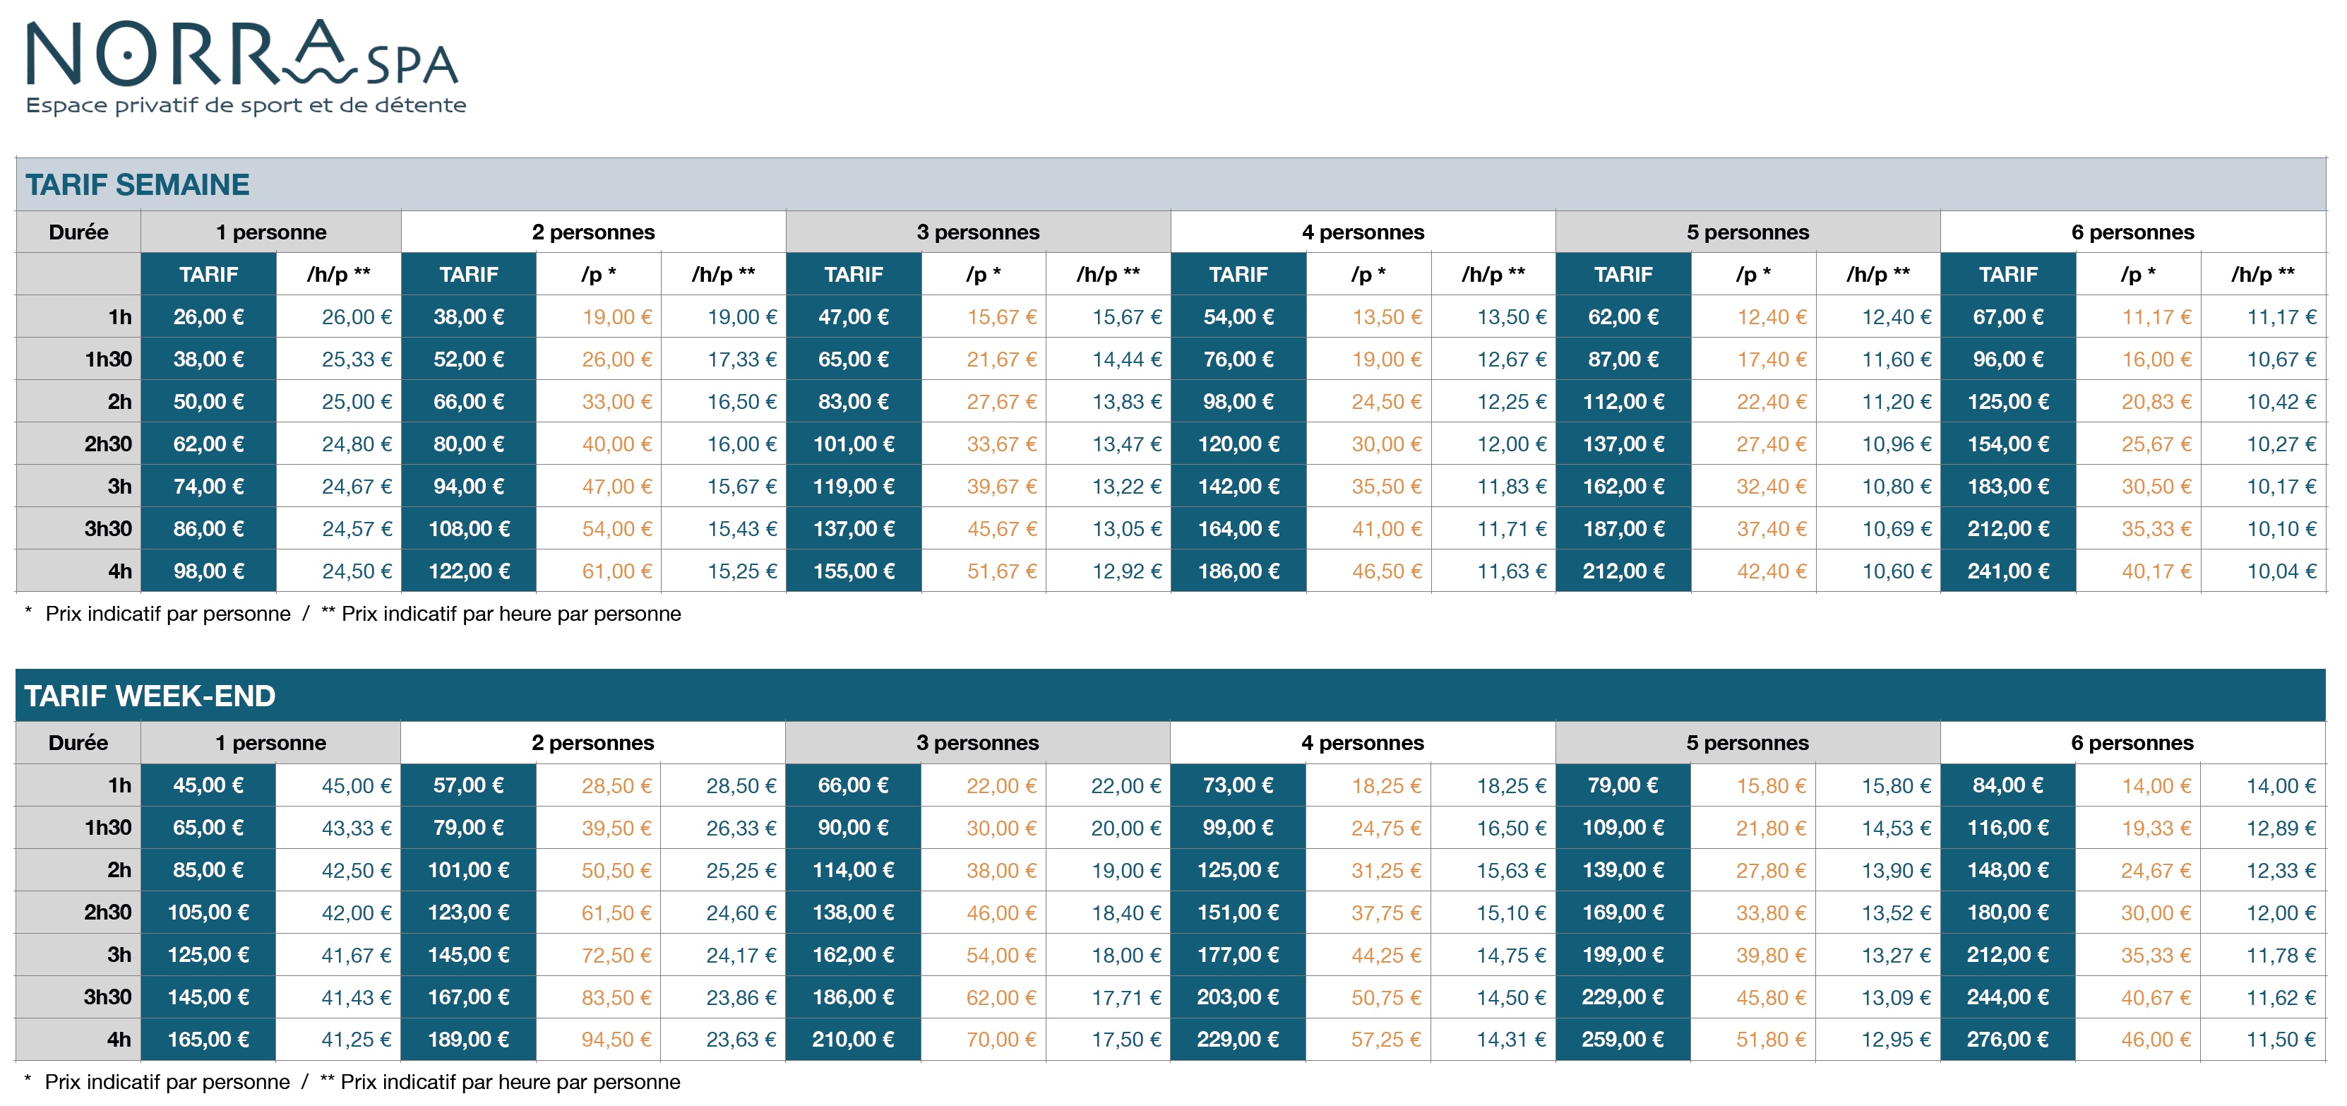Click the weekday 2h30 duration row label
The height and width of the screenshot is (1106, 2347).
point(107,444)
